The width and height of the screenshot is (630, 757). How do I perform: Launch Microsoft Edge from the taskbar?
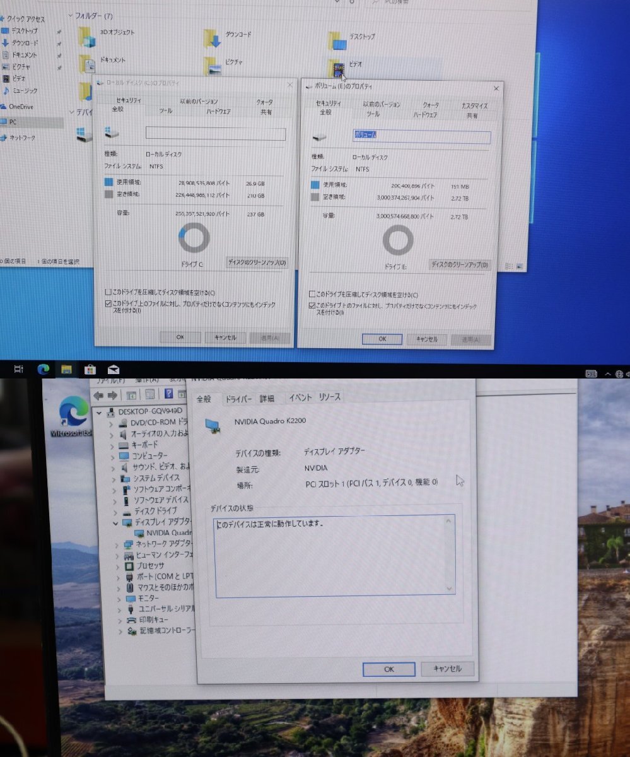click(43, 370)
